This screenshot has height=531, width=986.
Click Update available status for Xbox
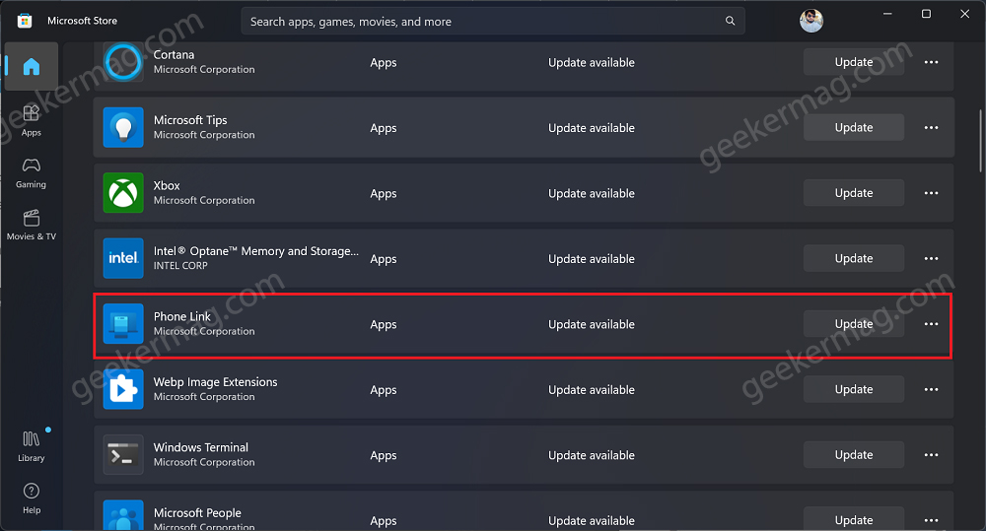[591, 193]
